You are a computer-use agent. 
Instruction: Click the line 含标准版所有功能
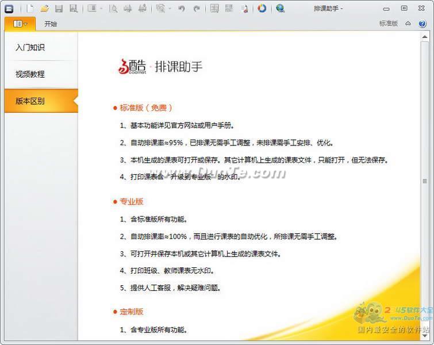[x=153, y=219]
